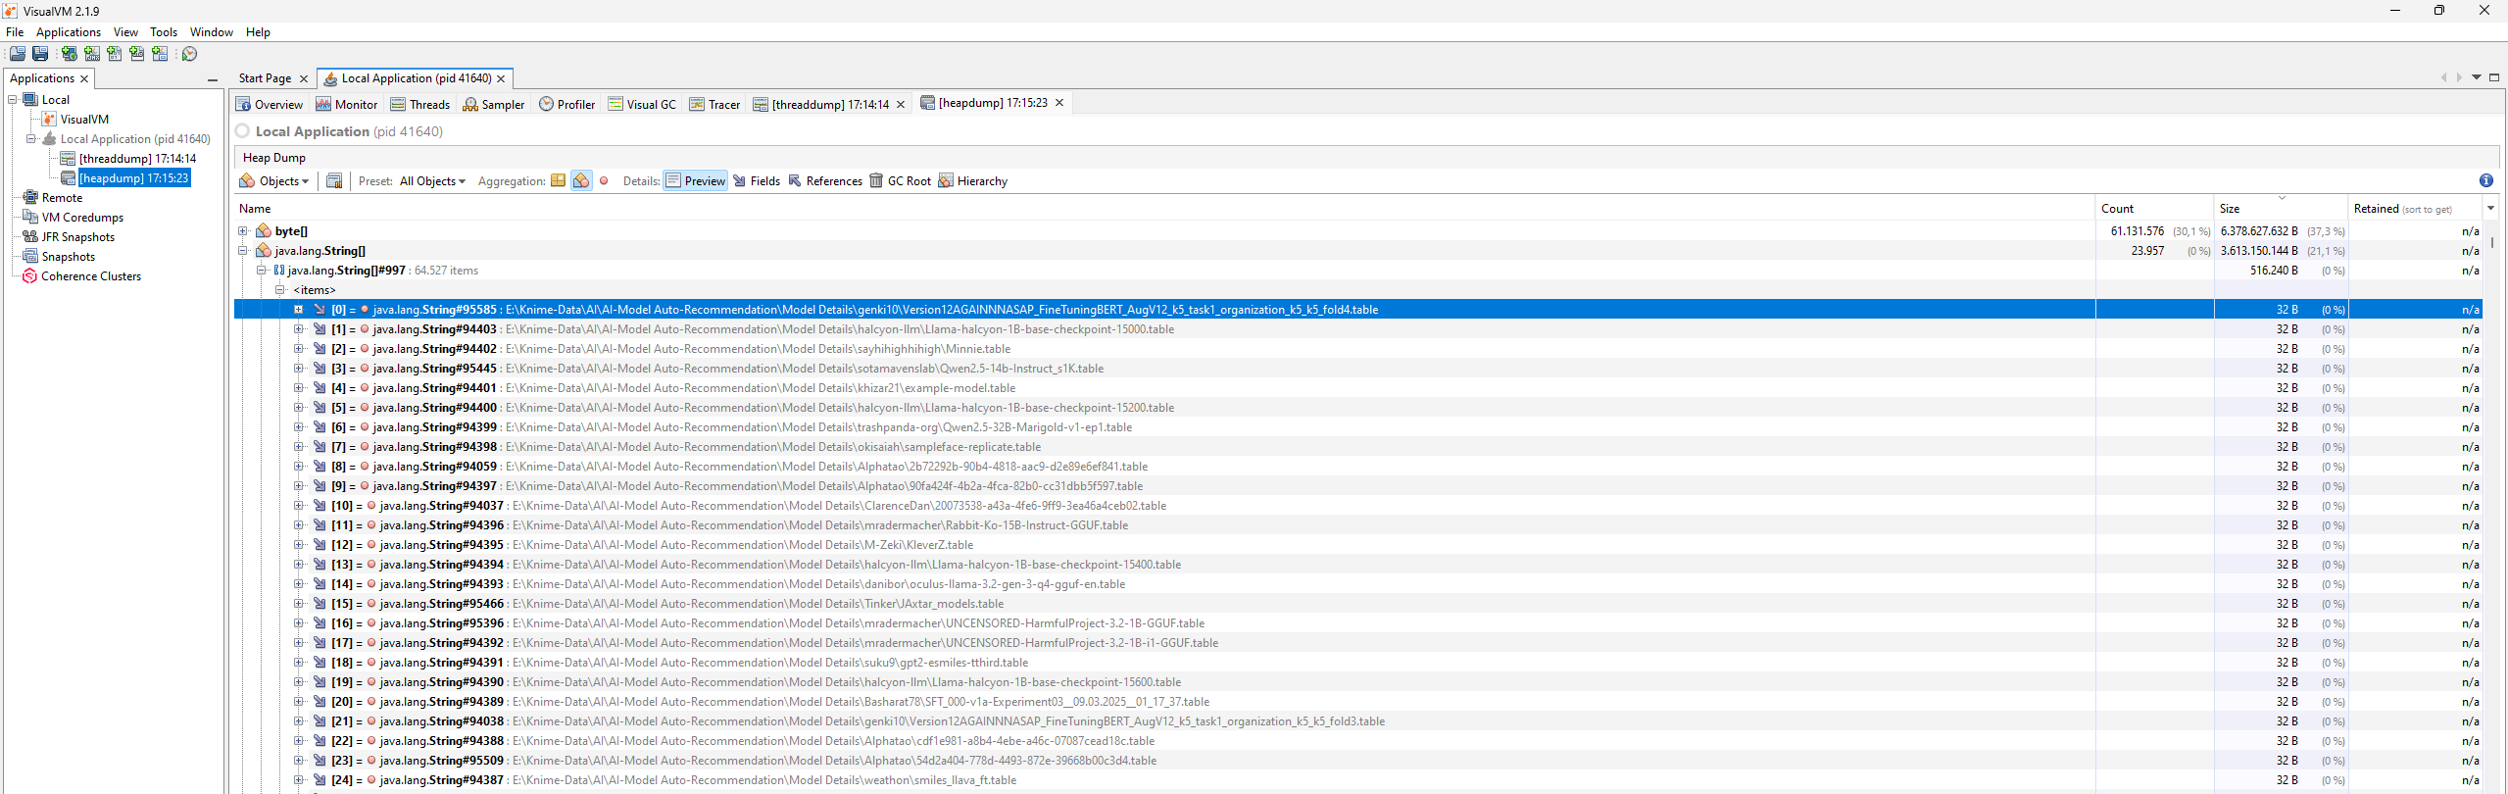Collapse Local Application (pid 41640) tree node
This screenshot has width=2508, height=794.
[31, 139]
